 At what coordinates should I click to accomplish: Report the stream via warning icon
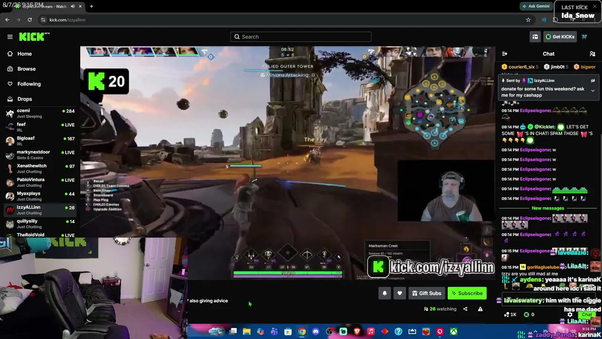click(x=480, y=309)
